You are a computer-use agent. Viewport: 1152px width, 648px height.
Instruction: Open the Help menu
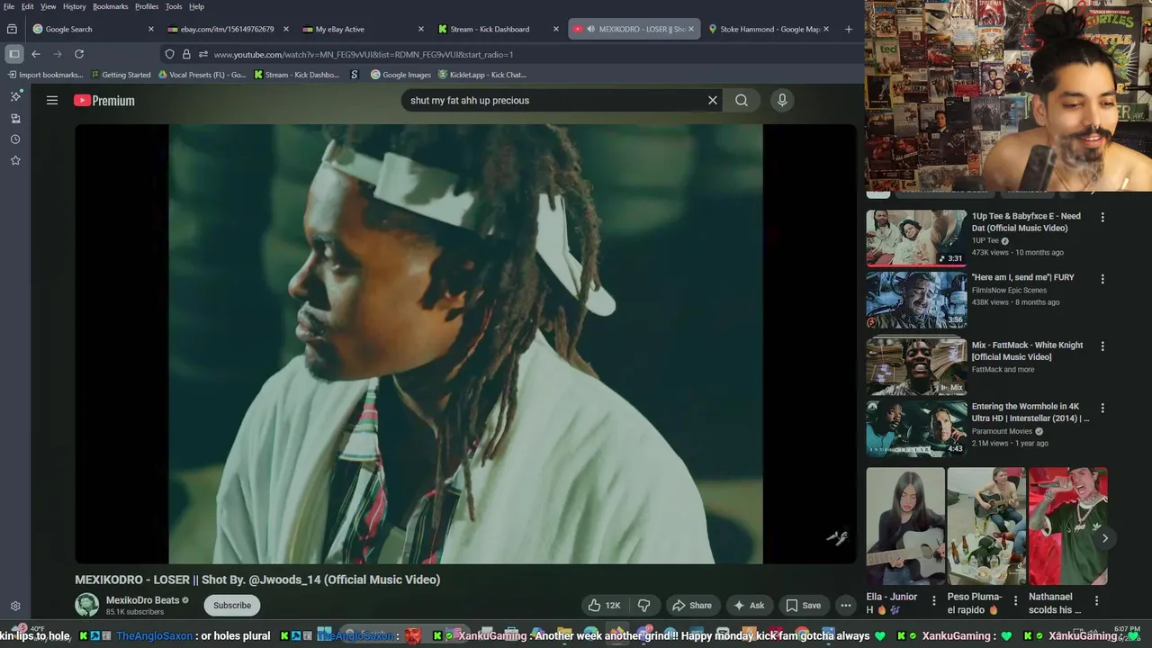[196, 6]
